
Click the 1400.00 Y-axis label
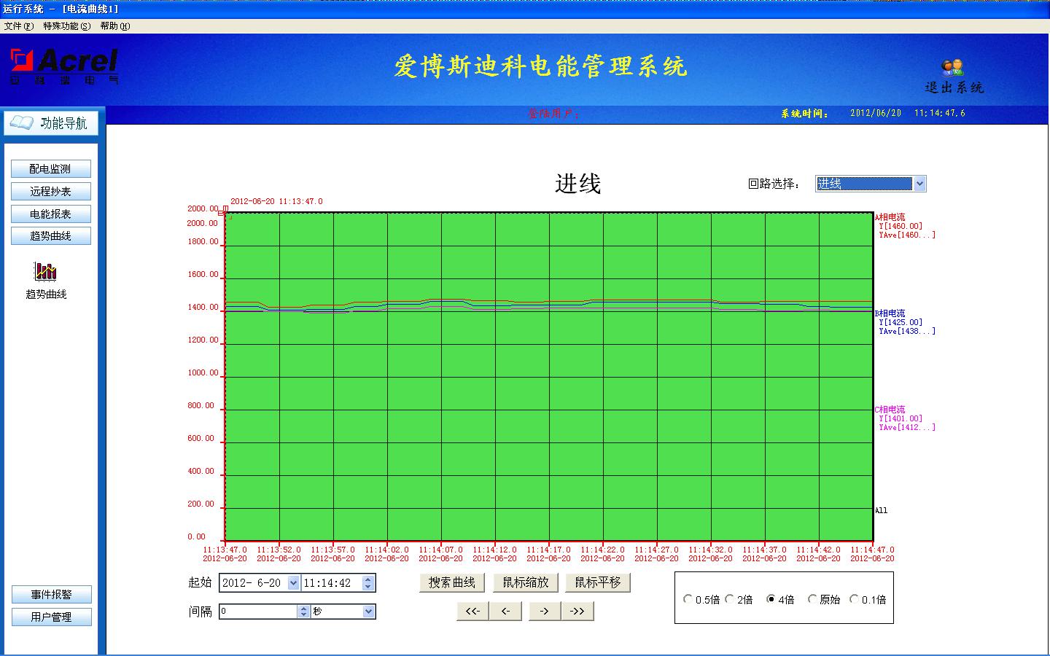pyautogui.click(x=203, y=308)
